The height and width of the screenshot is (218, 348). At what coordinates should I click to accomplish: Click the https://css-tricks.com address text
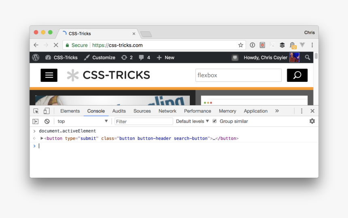[x=117, y=45]
